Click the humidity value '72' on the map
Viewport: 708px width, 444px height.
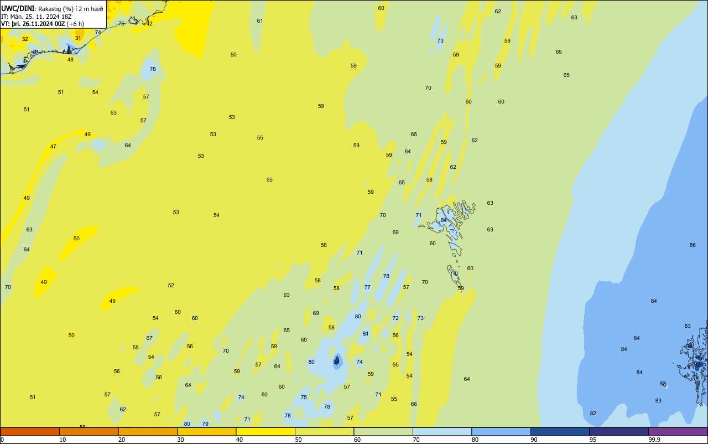[395, 318]
